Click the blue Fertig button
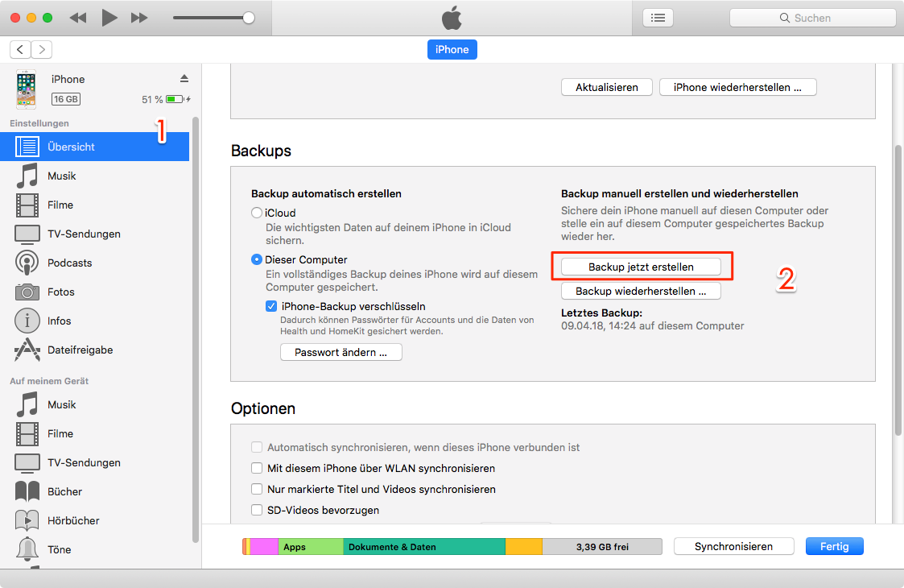Viewport: 904px width, 588px height. point(834,546)
